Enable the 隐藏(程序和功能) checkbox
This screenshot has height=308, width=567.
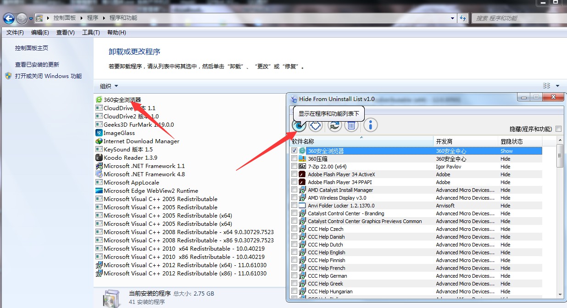[558, 129]
